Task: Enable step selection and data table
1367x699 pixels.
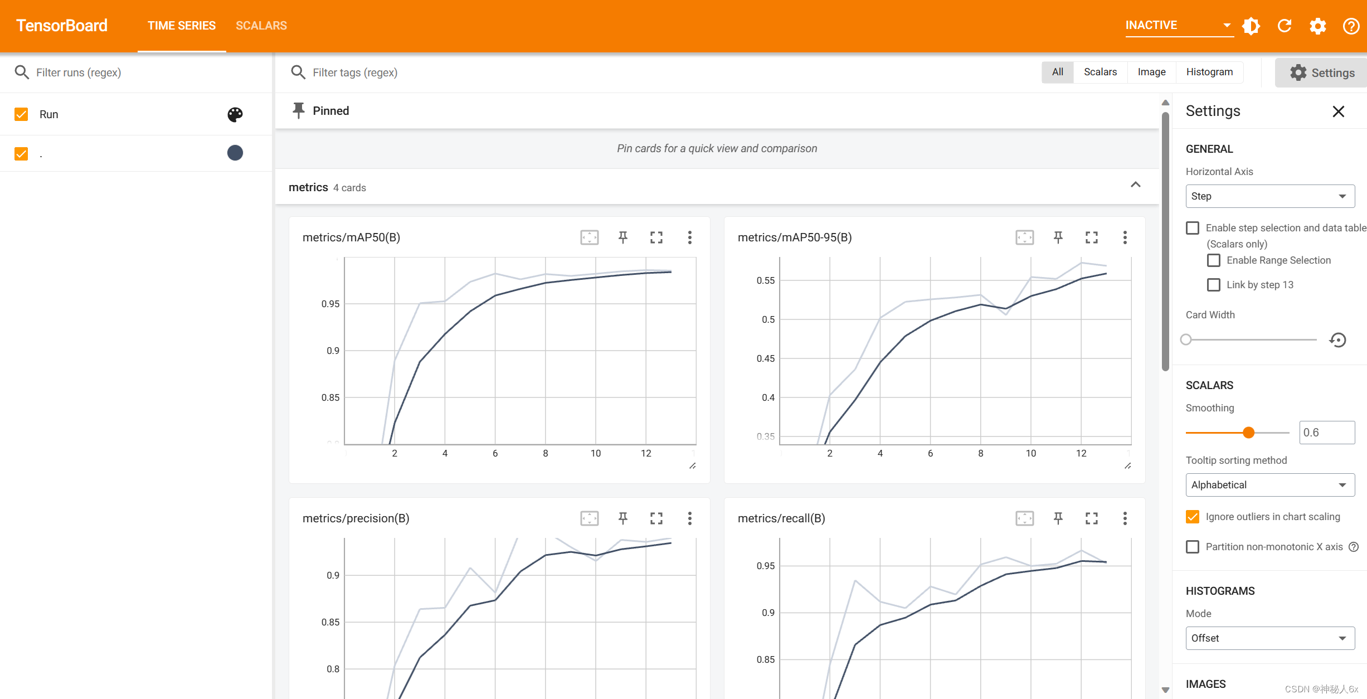Action: [1193, 228]
